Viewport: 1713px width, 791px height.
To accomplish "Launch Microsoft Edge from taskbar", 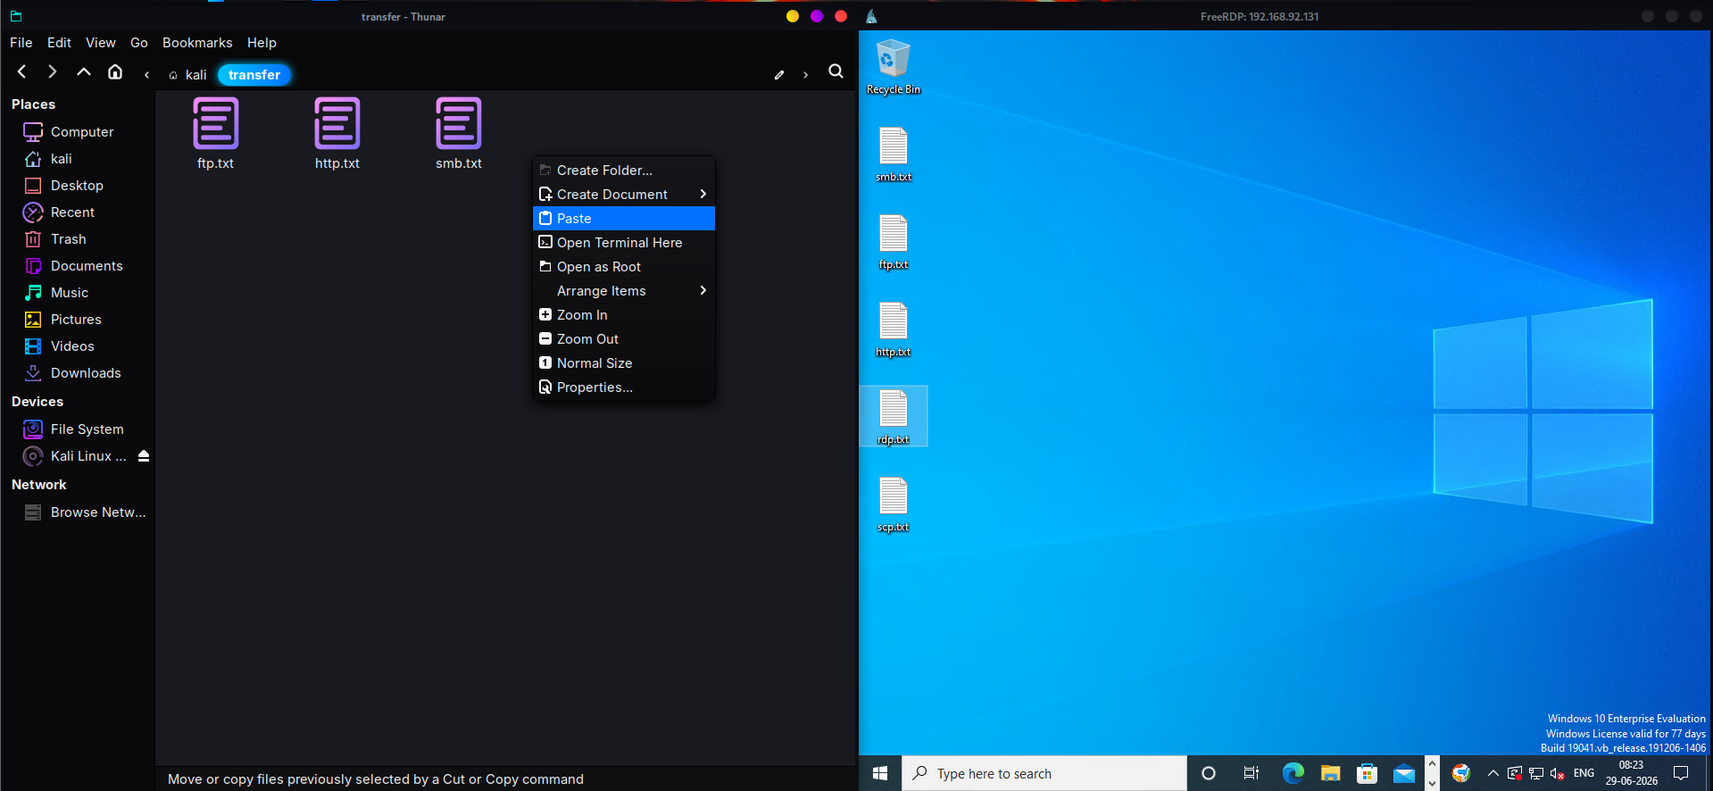I will click(1293, 773).
